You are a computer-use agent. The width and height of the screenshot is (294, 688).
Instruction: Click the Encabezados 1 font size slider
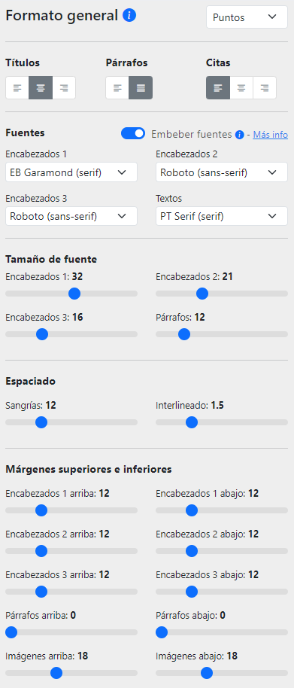point(71,294)
